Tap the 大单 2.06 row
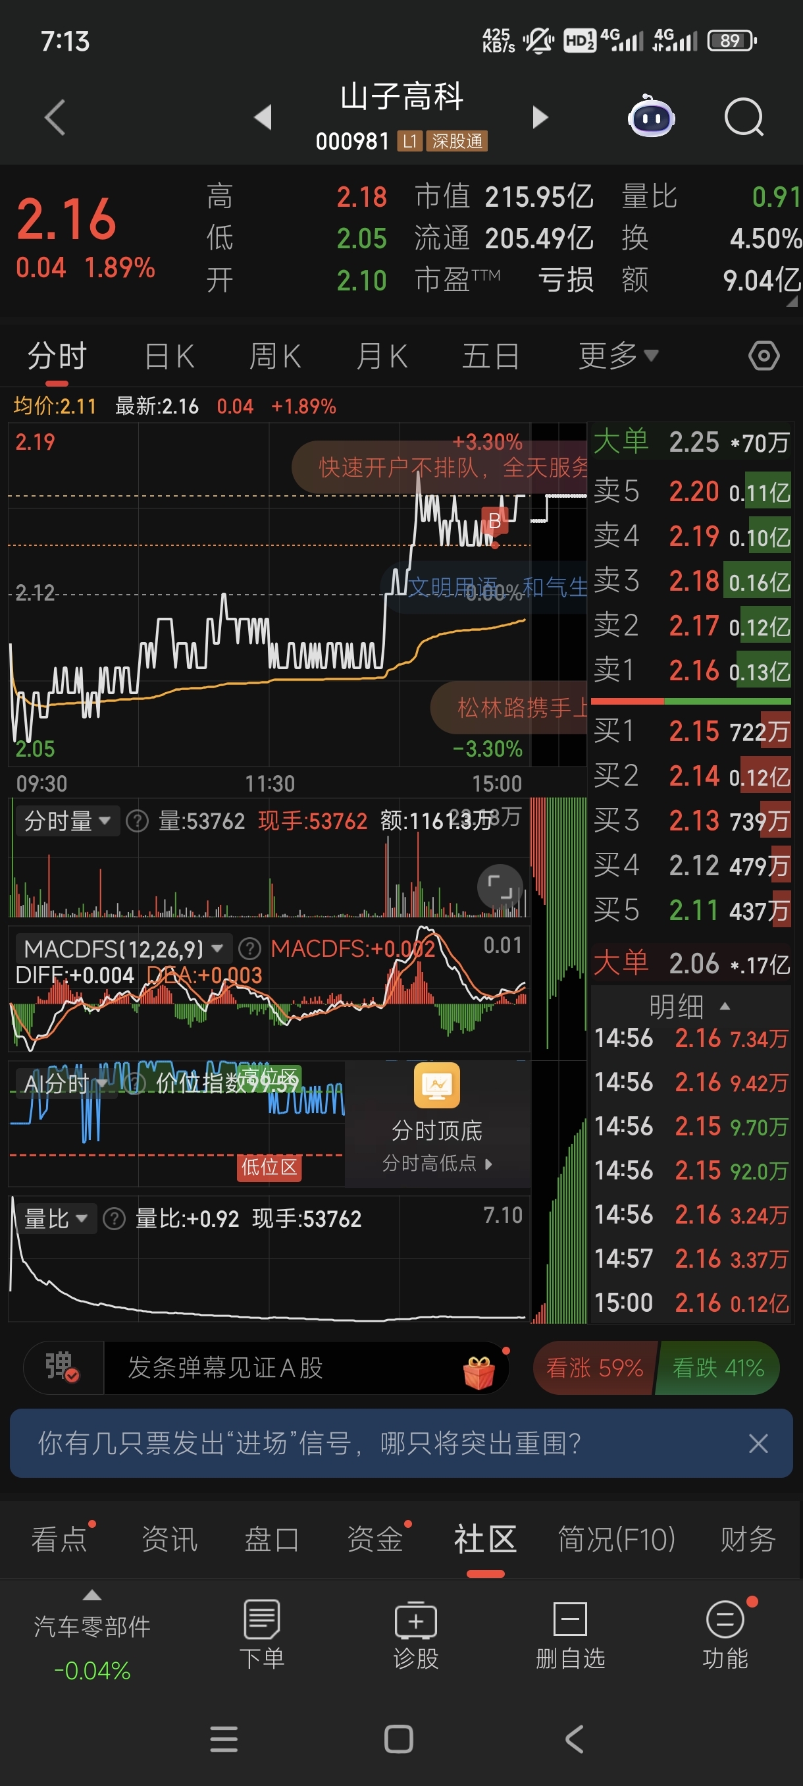The image size is (803, 1786). 690,963
